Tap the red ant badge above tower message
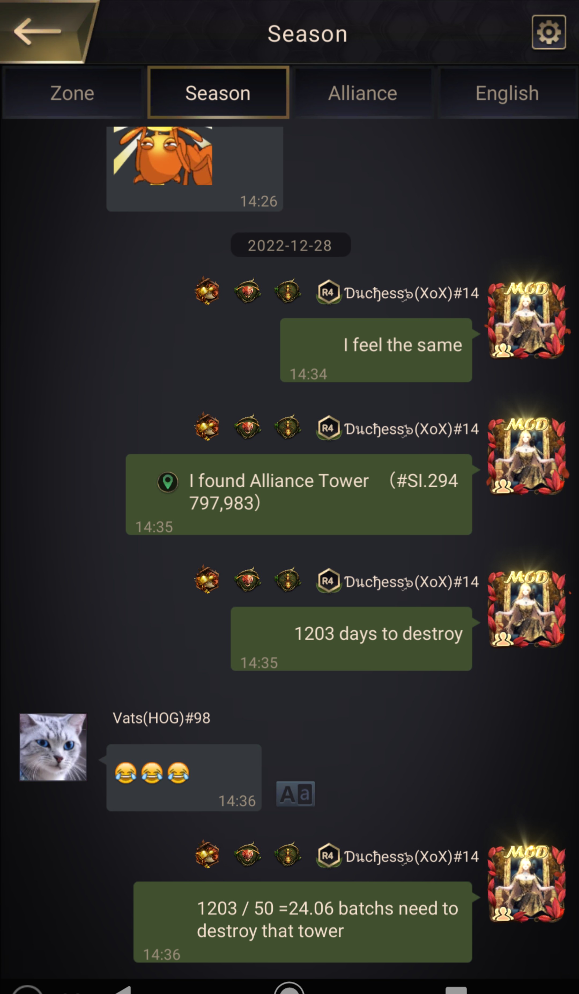The image size is (579, 994). 247,427
